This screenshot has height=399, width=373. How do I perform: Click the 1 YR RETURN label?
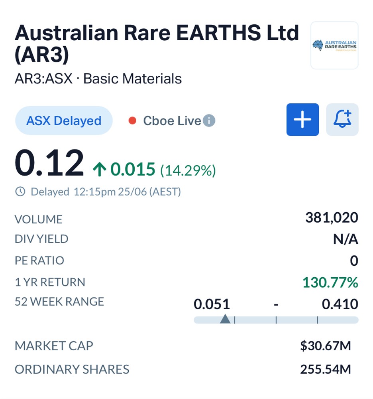(x=50, y=282)
